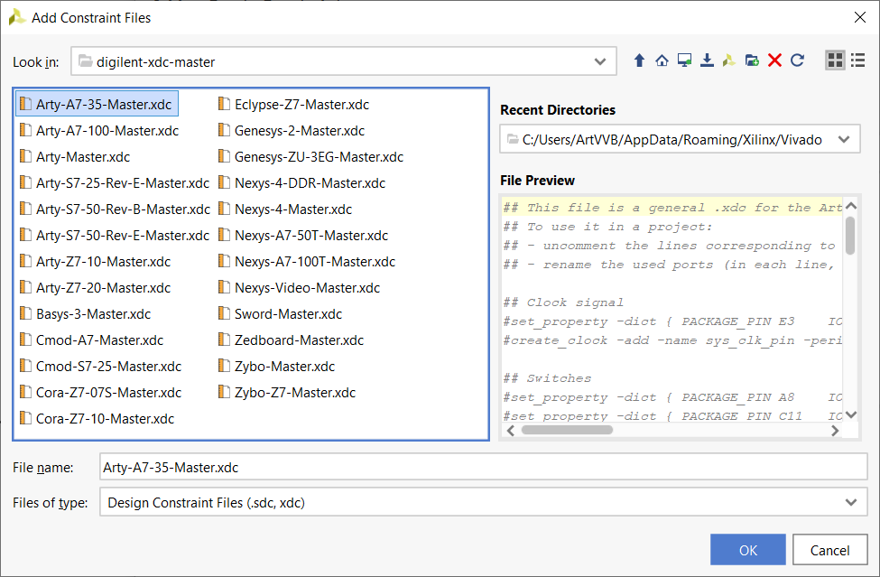Select Sword-Master.xdc file
The height and width of the screenshot is (577, 880).
click(281, 313)
